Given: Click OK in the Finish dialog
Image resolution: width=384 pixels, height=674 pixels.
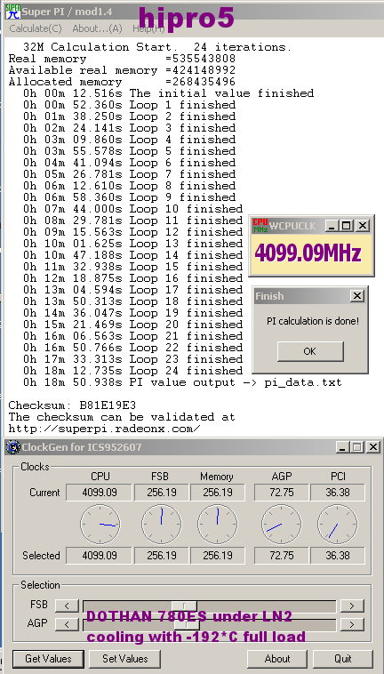Looking at the screenshot, I should coord(310,351).
